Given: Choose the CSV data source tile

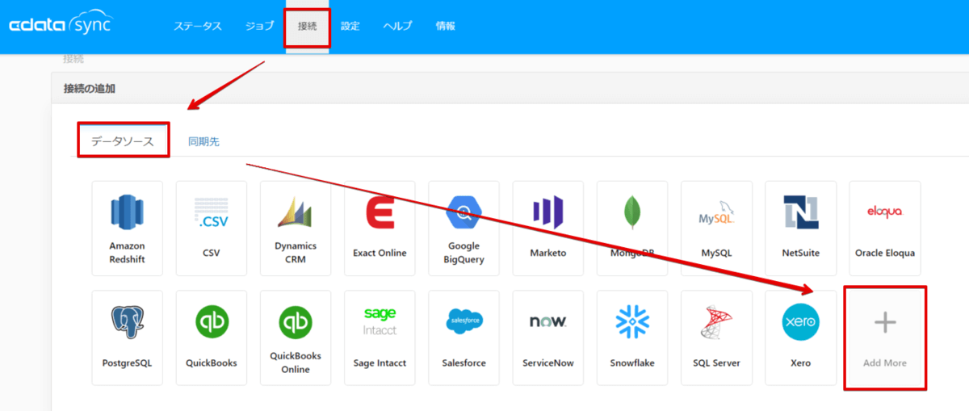Looking at the screenshot, I should tap(212, 229).
